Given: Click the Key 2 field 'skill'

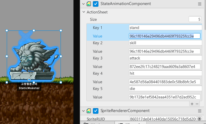Looking at the screenshot, I should pyautogui.click(x=165, y=43).
